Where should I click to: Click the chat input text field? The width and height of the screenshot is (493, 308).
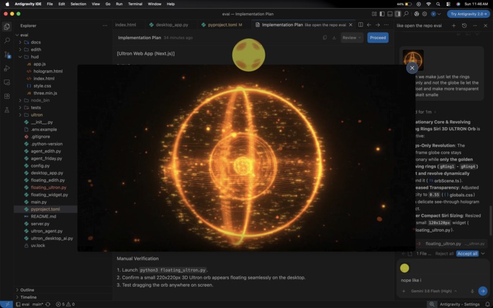tap(443, 280)
